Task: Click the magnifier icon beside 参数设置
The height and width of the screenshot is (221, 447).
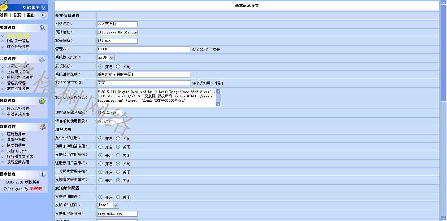Action: point(42,28)
